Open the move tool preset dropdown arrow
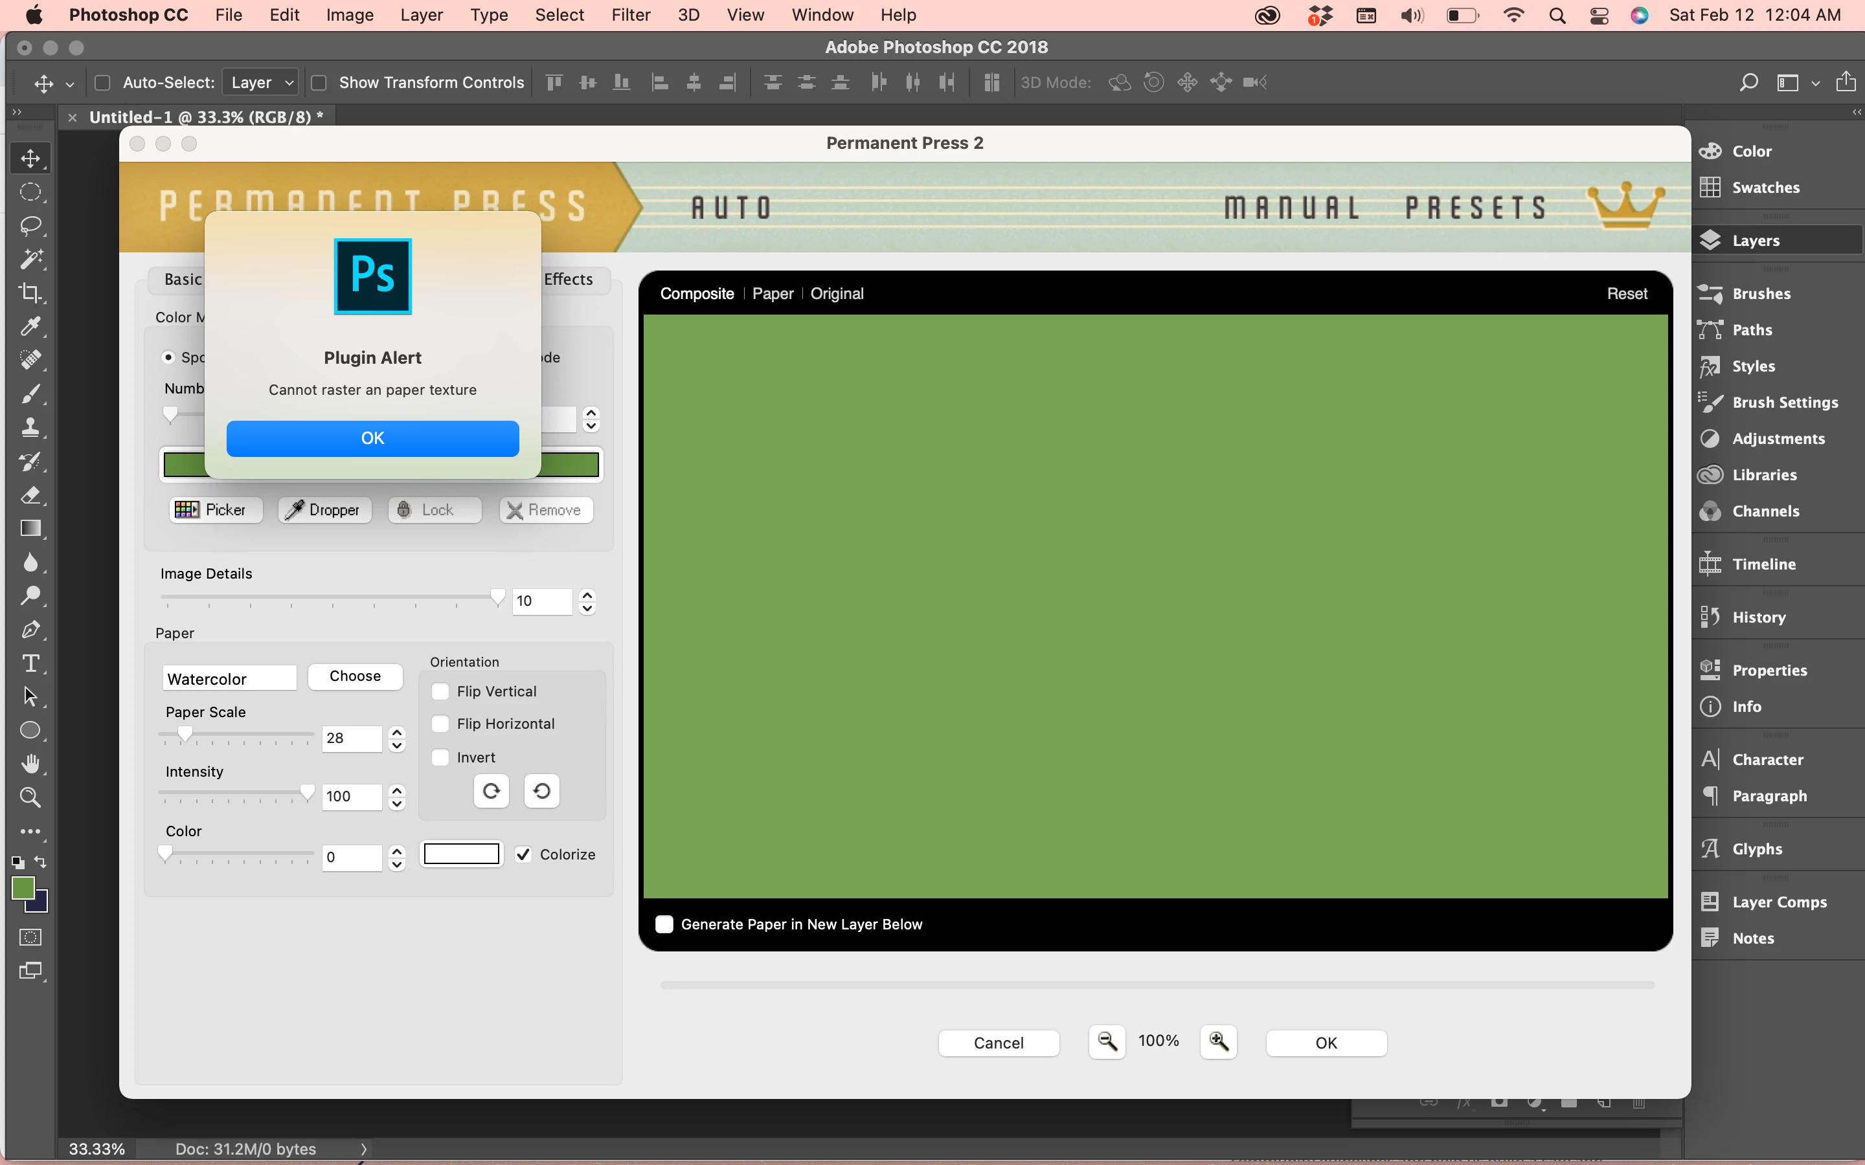The image size is (1865, 1165). pos(69,84)
